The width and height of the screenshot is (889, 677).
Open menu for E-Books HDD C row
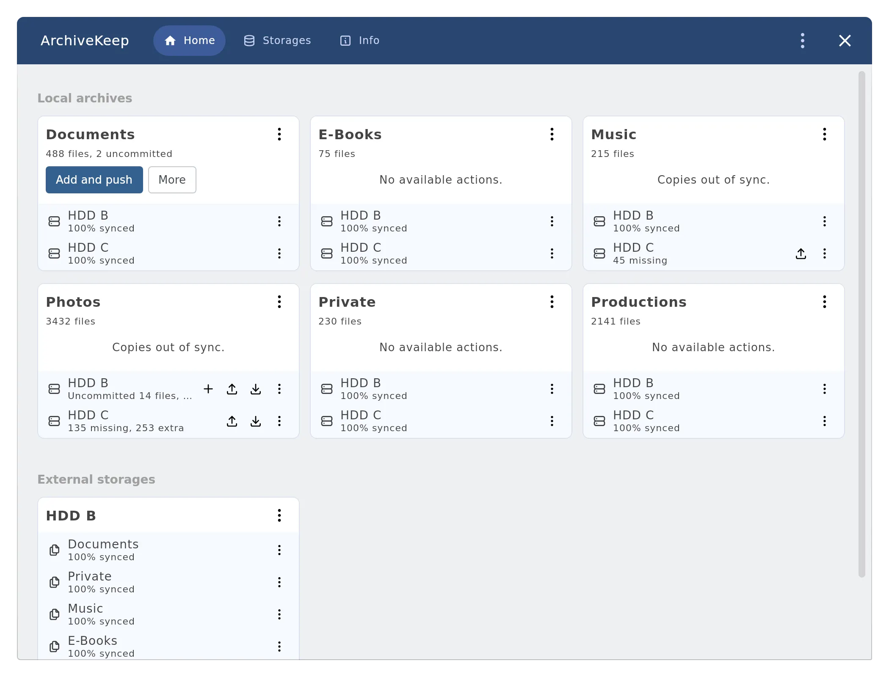pyautogui.click(x=552, y=253)
